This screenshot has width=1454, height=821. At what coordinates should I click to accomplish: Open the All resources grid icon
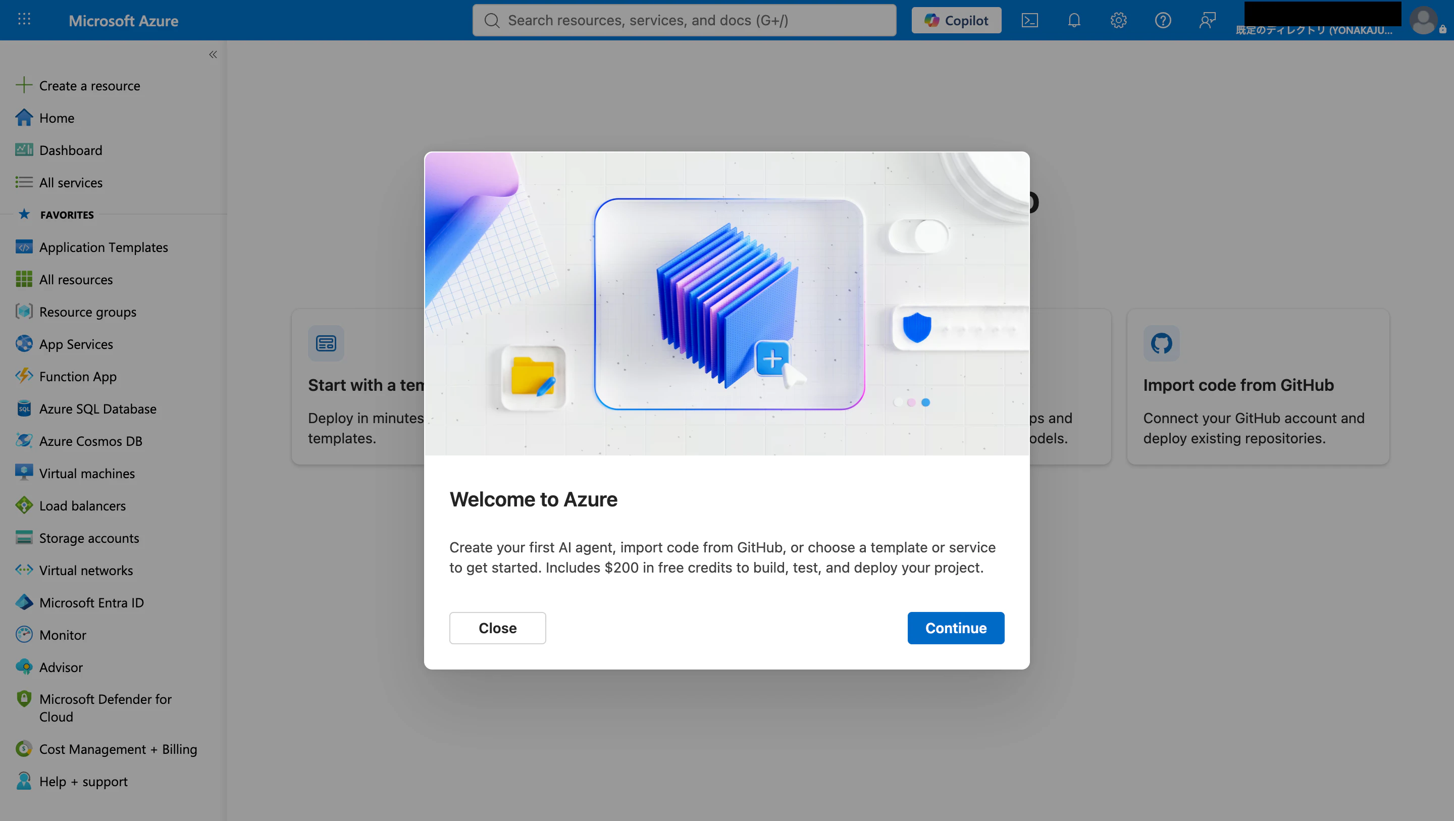click(x=24, y=279)
